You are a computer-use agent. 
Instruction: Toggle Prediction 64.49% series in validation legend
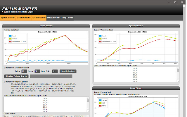pyautogui.click(x=108, y=42)
